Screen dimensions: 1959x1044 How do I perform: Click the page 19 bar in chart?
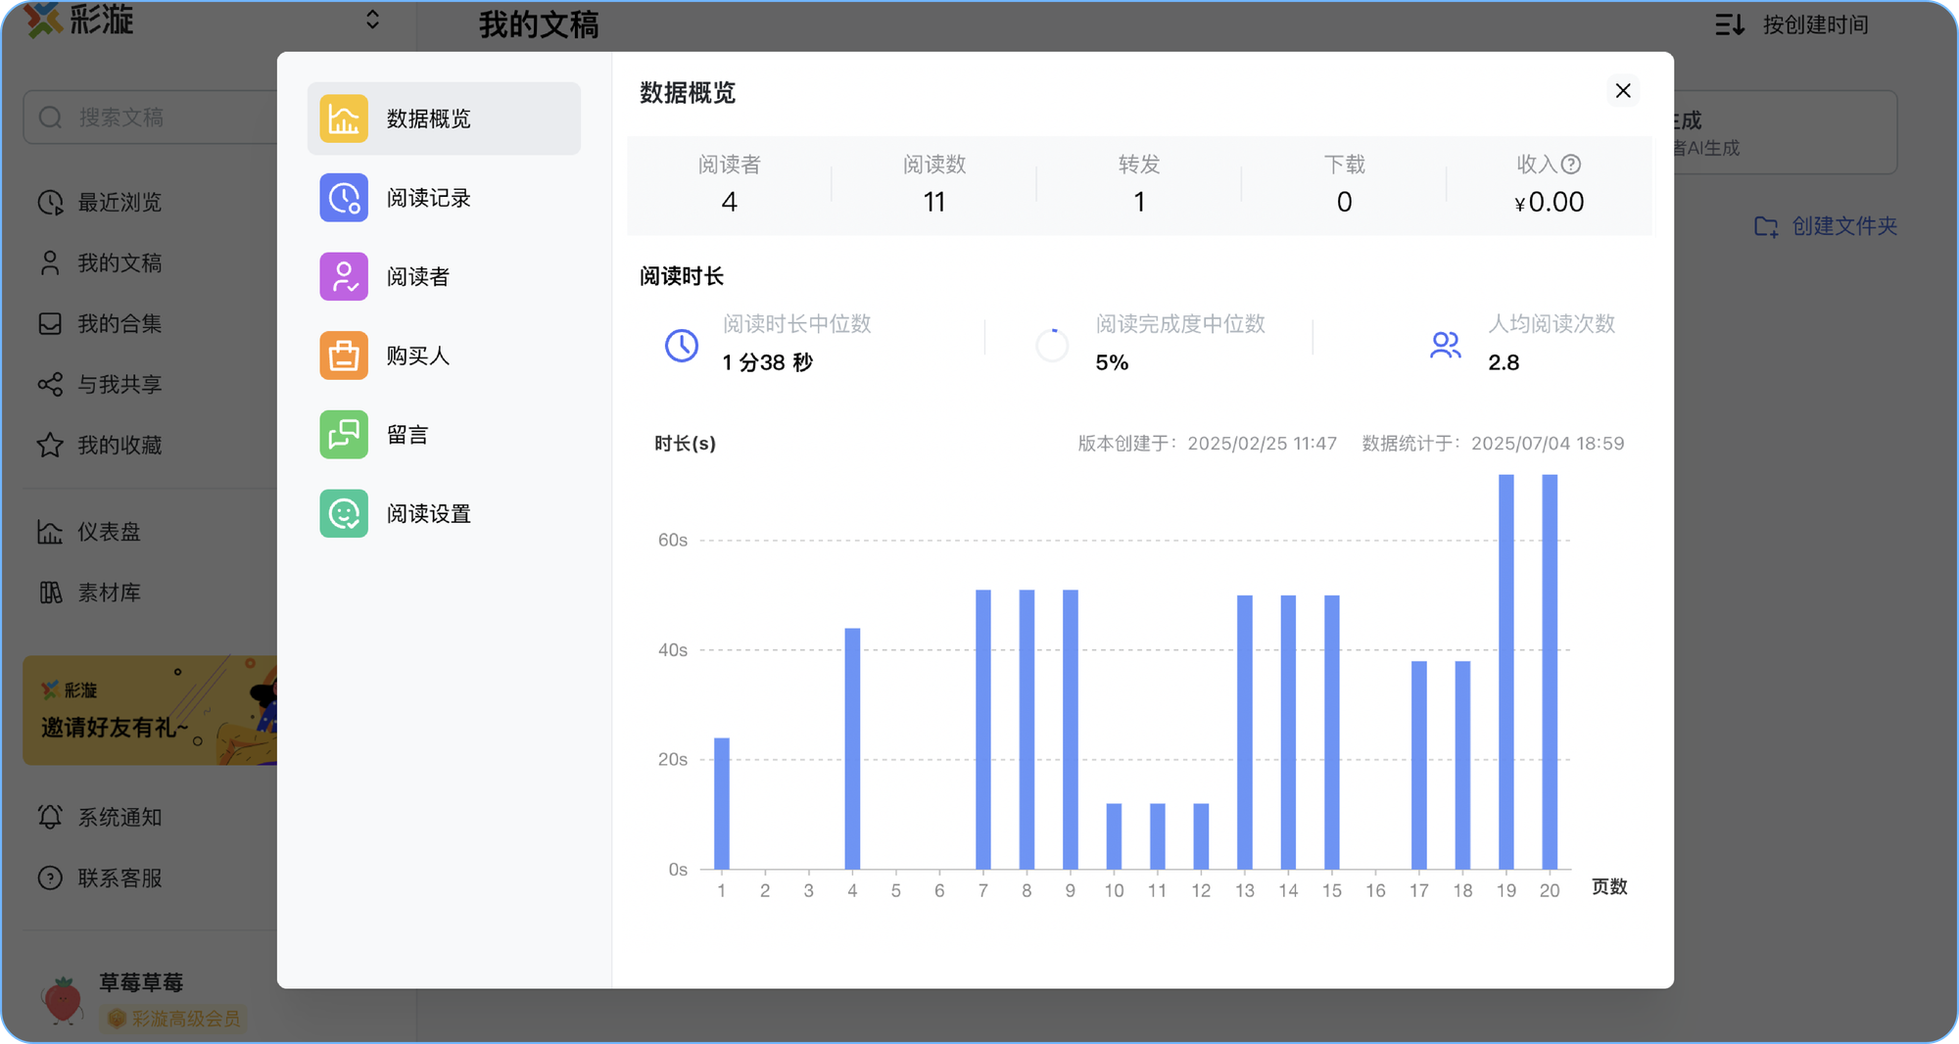[x=1505, y=672]
